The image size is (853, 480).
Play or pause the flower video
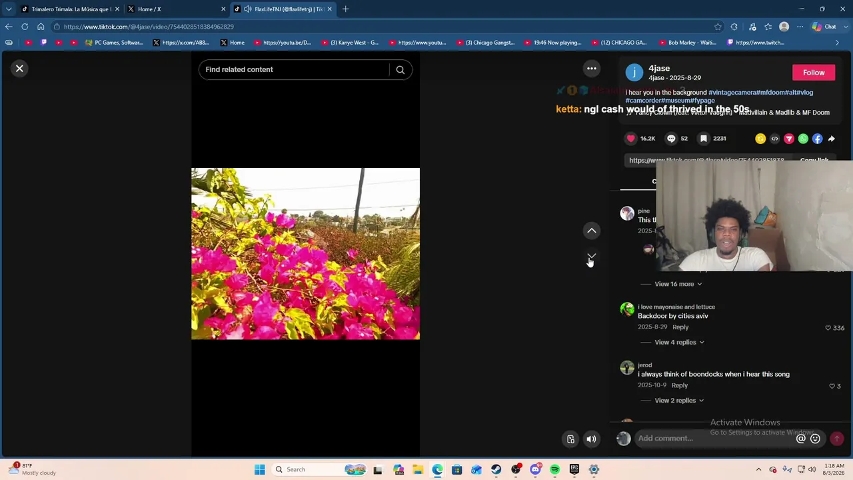[x=305, y=254]
